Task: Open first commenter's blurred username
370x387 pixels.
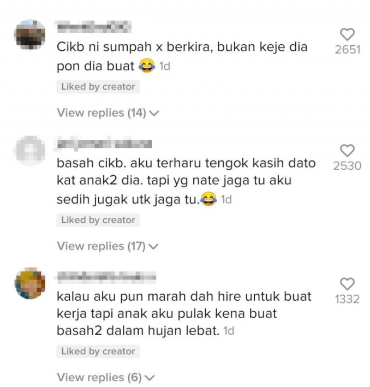Action: coord(94,27)
